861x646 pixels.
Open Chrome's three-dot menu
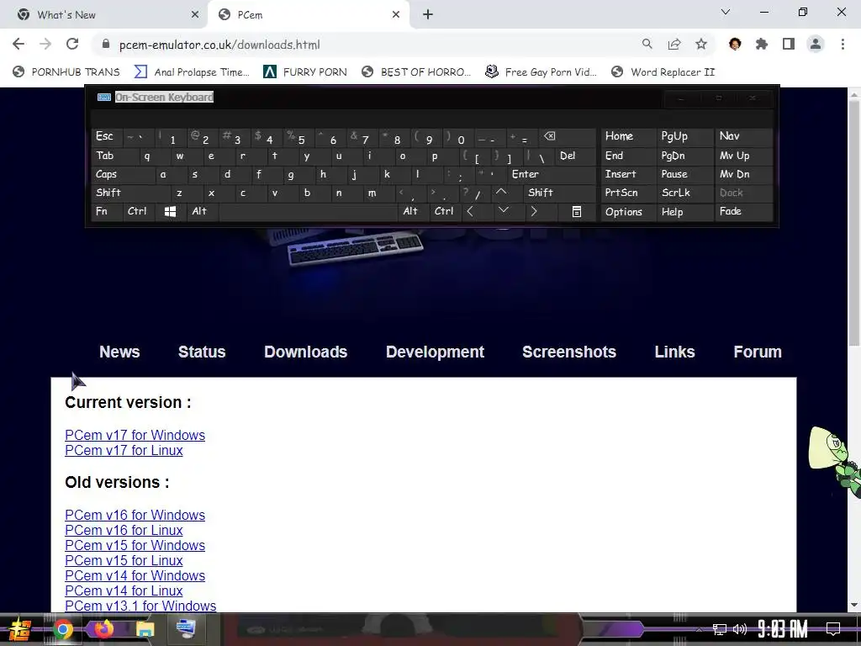pyautogui.click(x=843, y=45)
